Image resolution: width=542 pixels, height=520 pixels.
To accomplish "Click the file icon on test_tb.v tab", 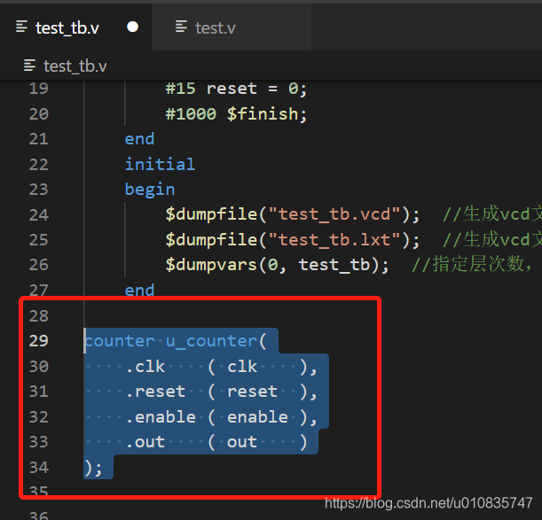I will (21, 27).
